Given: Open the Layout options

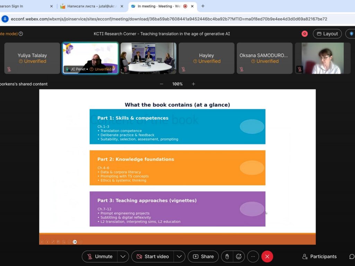Looking at the screenshot, I should click(x=327, y=34).
